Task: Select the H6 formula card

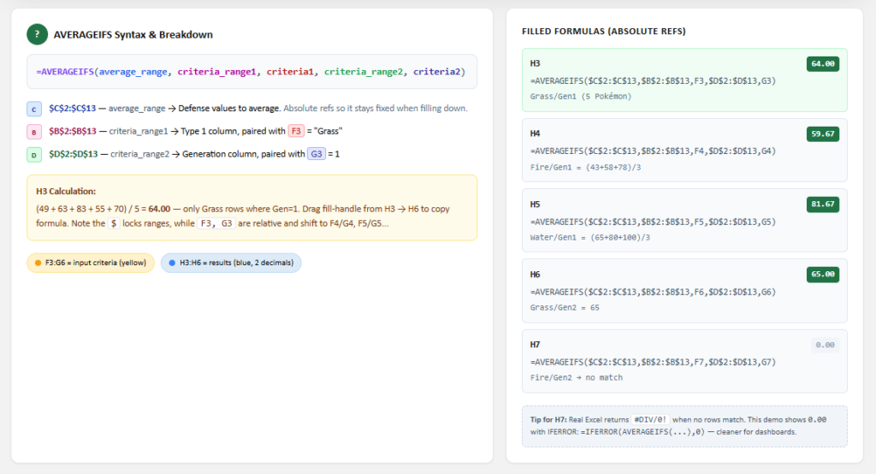Action: [x=684, y=291]
